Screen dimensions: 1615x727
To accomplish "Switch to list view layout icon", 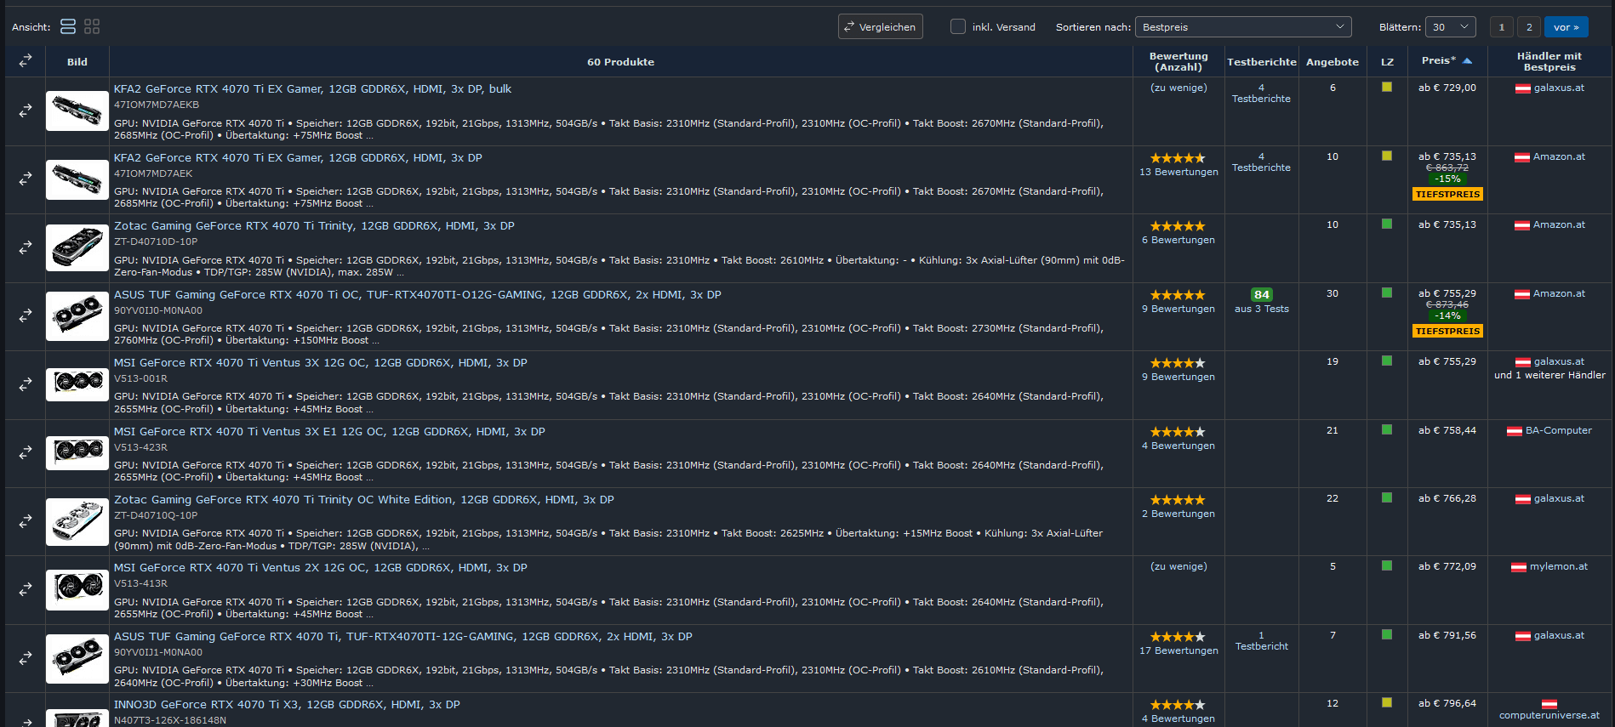I will 68,26.
